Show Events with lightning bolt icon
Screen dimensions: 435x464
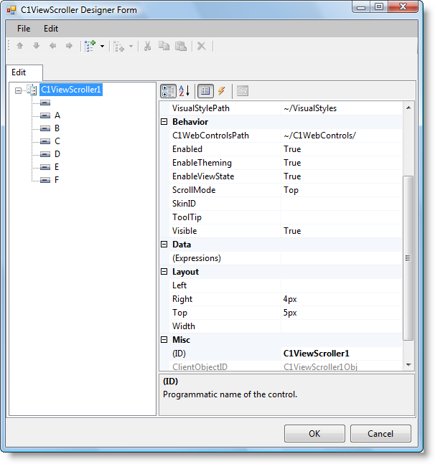coord(221,91)
